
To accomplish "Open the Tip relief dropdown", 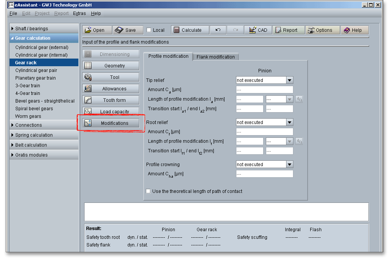I will [x=290, y=80].
